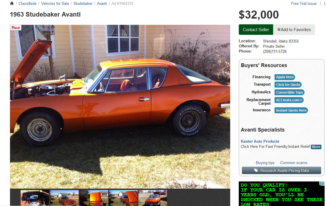Open the Kanter Auto Products link
Image resolution: width=326 pixels, height=206 pixels.
(260, 141)
